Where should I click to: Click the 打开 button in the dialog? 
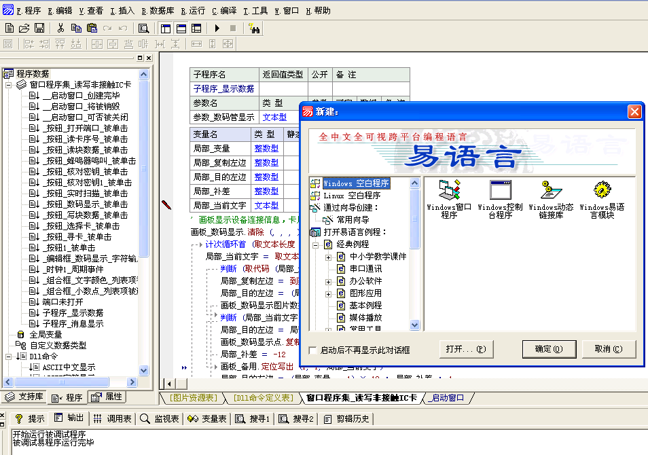click(x=467, y=348)
